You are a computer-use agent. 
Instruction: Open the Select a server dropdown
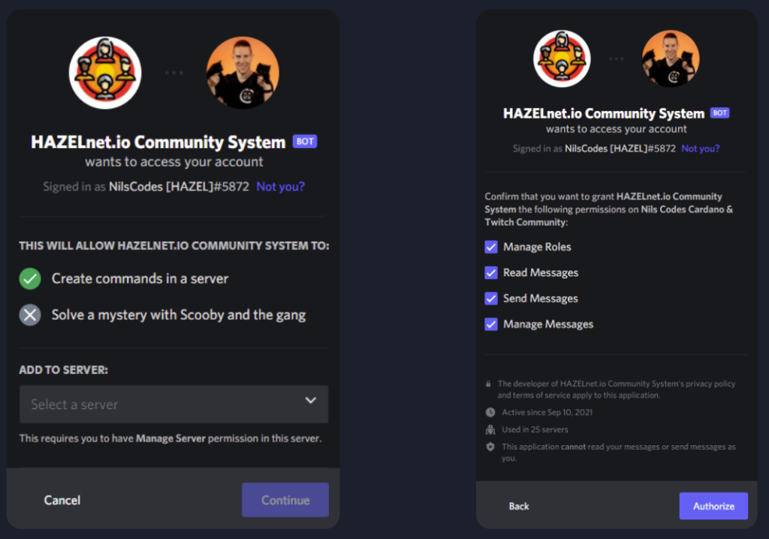(x=173, y=404)
